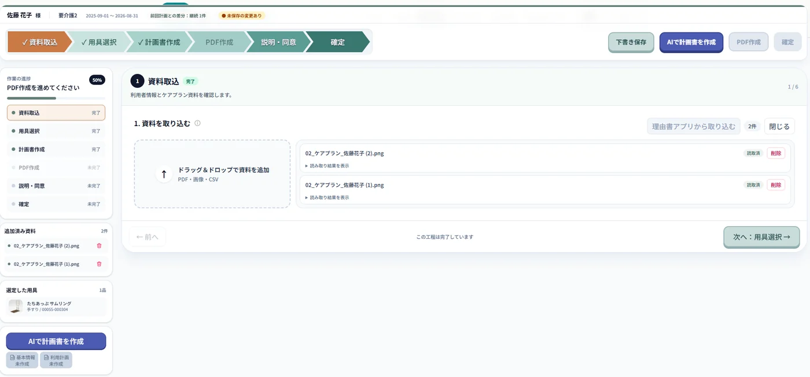Go to the 用具選択 step in the top stepper

pyautogui.click(x=99, y=42)
